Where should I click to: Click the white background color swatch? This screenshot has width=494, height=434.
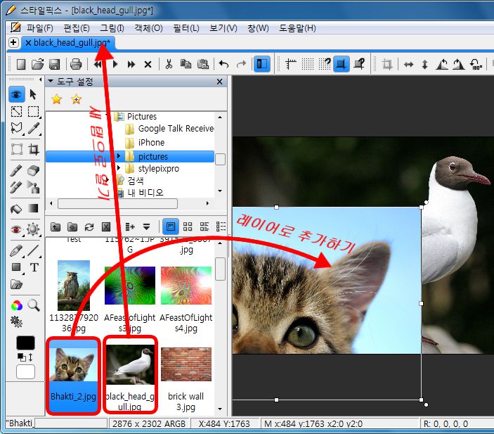[25, 371]
